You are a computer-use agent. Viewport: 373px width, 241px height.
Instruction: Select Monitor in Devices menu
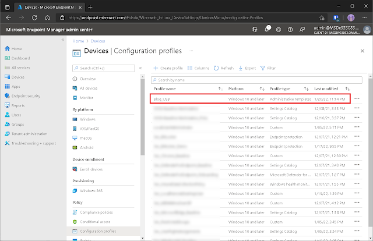point(83,98)
